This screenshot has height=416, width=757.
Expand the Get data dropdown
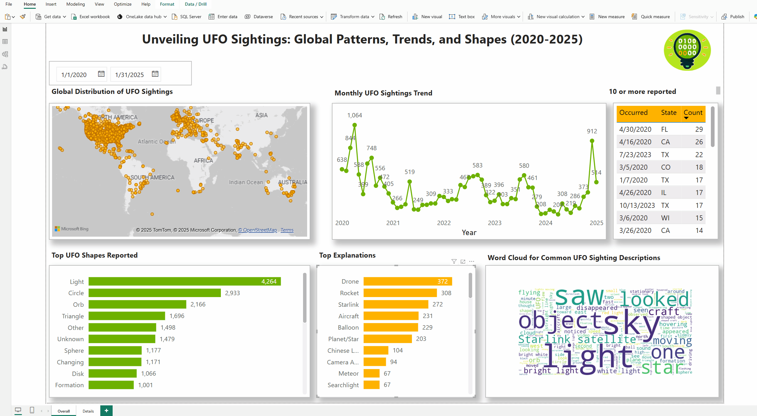(x=64, y=17)
